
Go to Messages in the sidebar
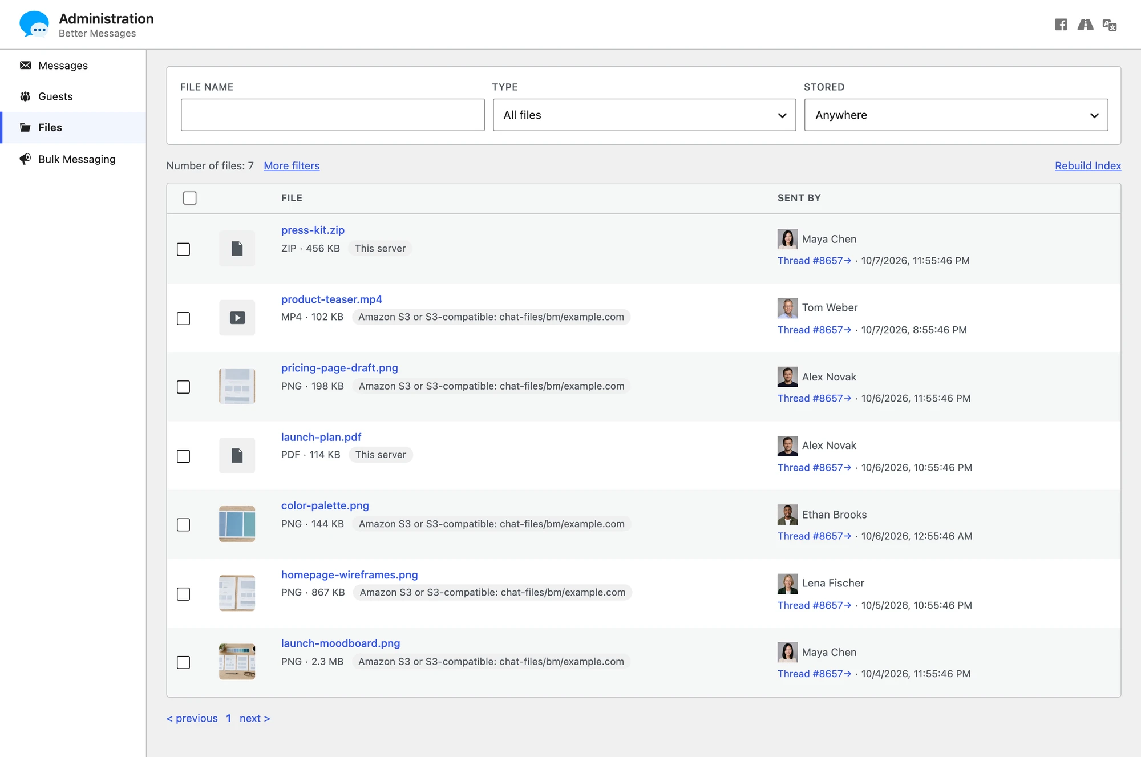coord(73,66)
